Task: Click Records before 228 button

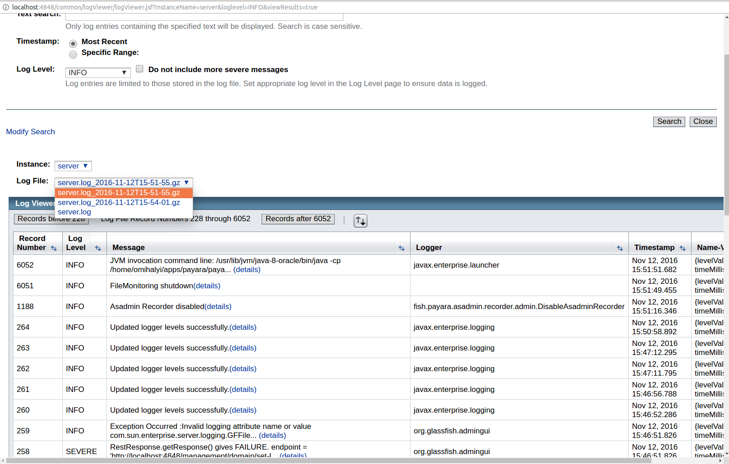Action: click(51, 219)
